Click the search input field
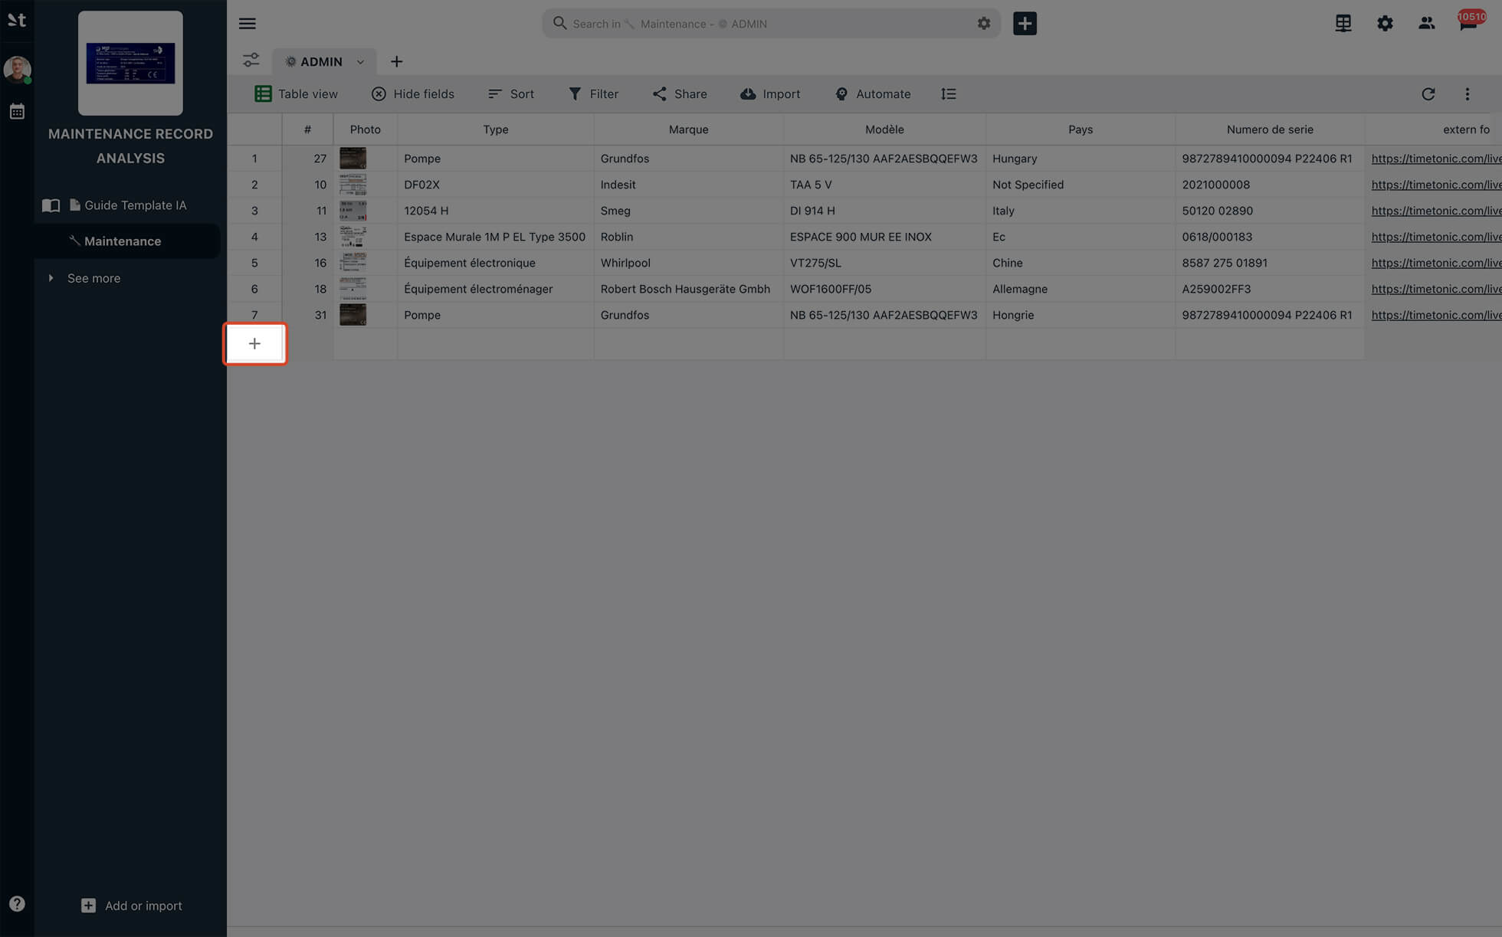Viewport: 1502px width, 937px height. click(x=766, y=24)
